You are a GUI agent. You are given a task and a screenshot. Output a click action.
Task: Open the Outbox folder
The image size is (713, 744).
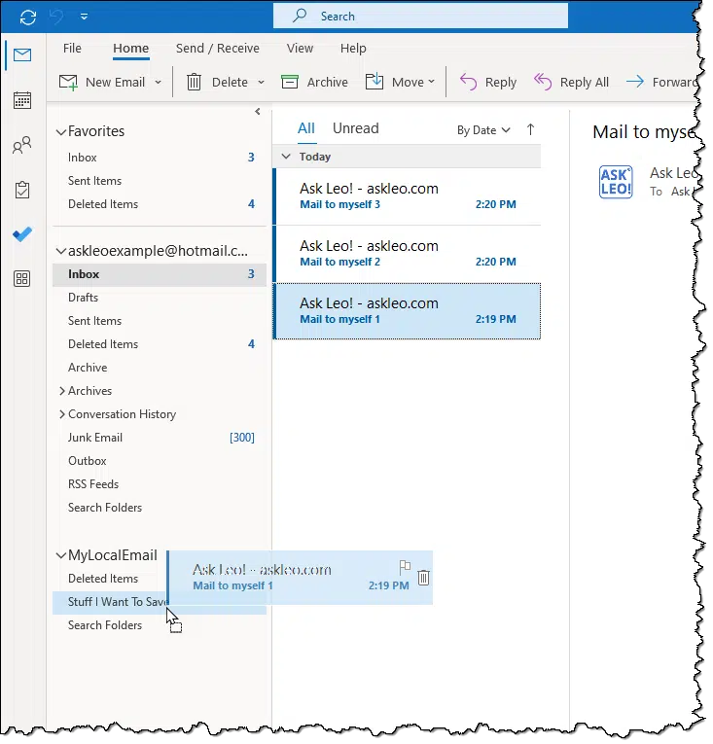159,461
